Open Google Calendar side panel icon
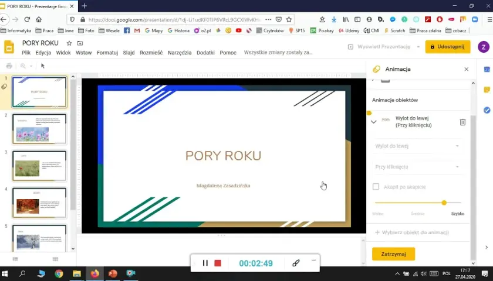 click(487, 69)
